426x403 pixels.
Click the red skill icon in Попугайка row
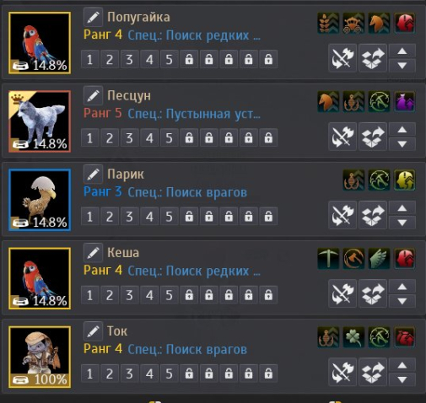[x=405, y=23]
